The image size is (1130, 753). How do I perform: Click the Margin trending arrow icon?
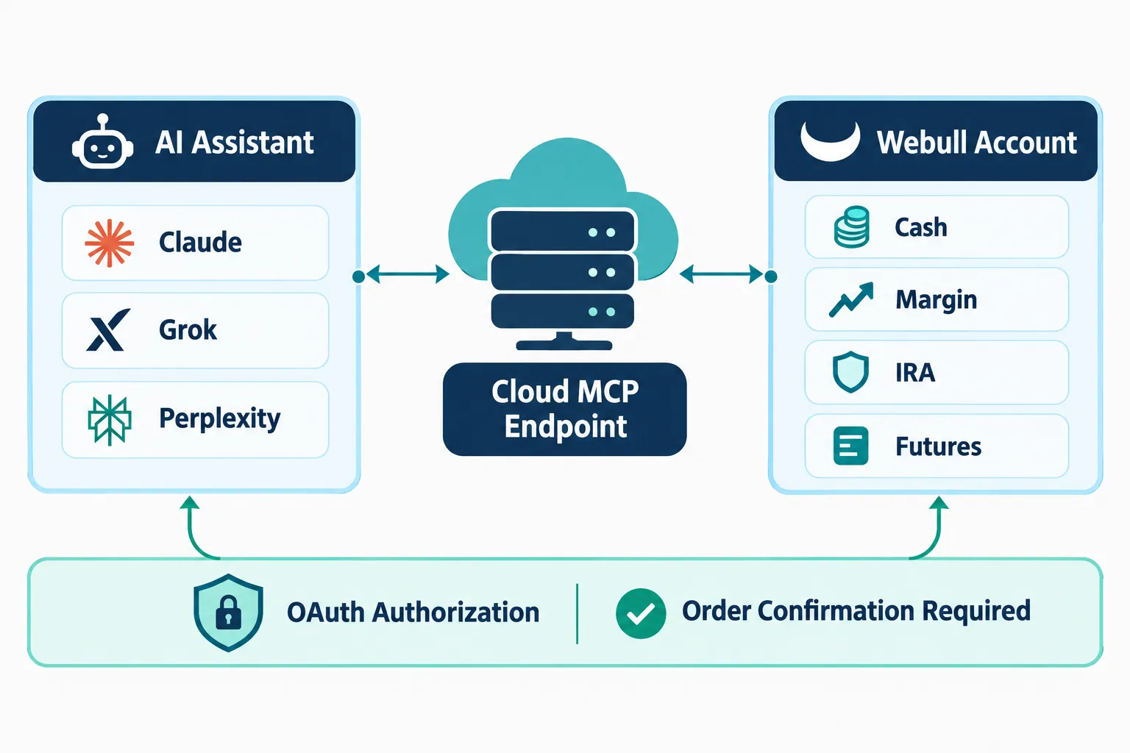[x=851, y=300]
